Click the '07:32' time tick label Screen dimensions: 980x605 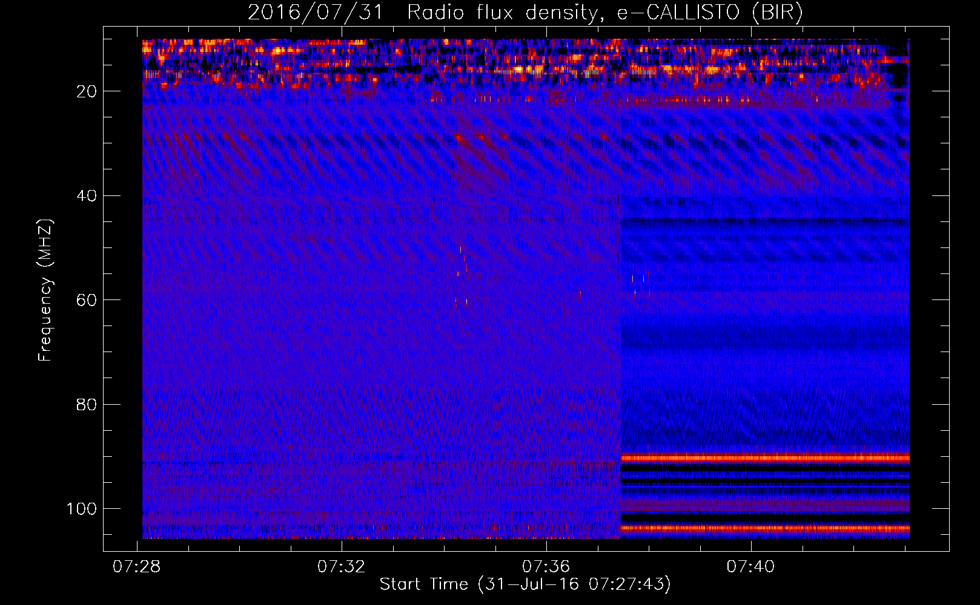point(342,567)
